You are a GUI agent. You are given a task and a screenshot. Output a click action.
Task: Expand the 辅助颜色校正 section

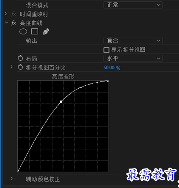click(12, 179)
